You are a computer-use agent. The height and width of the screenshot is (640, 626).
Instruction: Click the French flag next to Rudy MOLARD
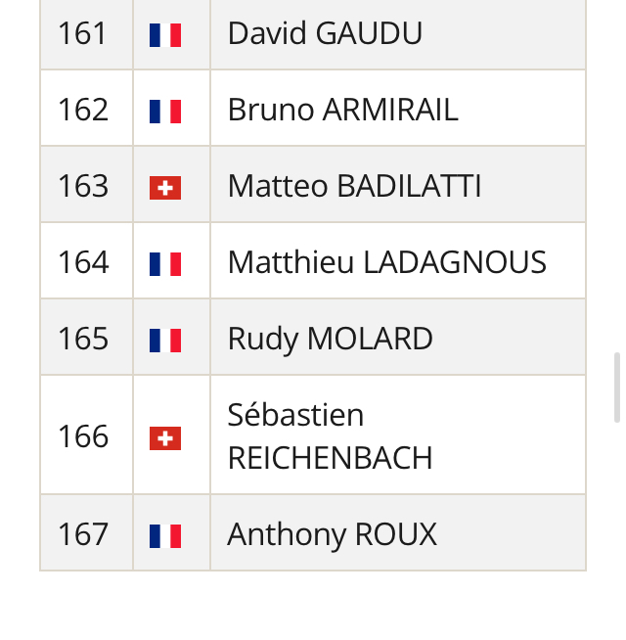click(x=165, y=340)
